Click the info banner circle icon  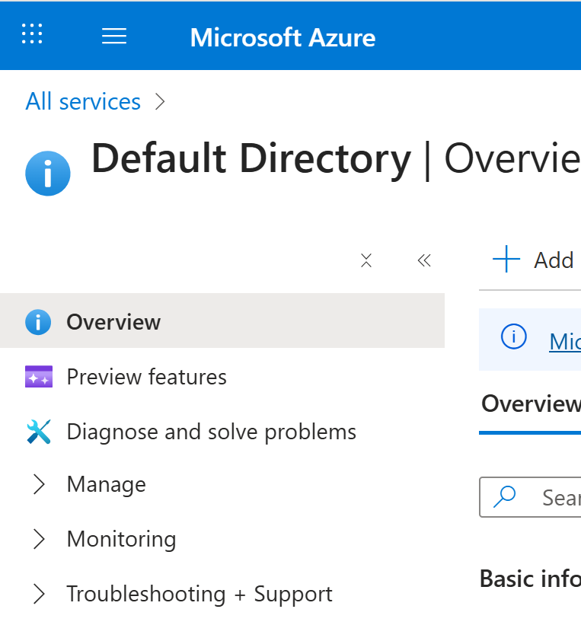[x=514, y=336]
